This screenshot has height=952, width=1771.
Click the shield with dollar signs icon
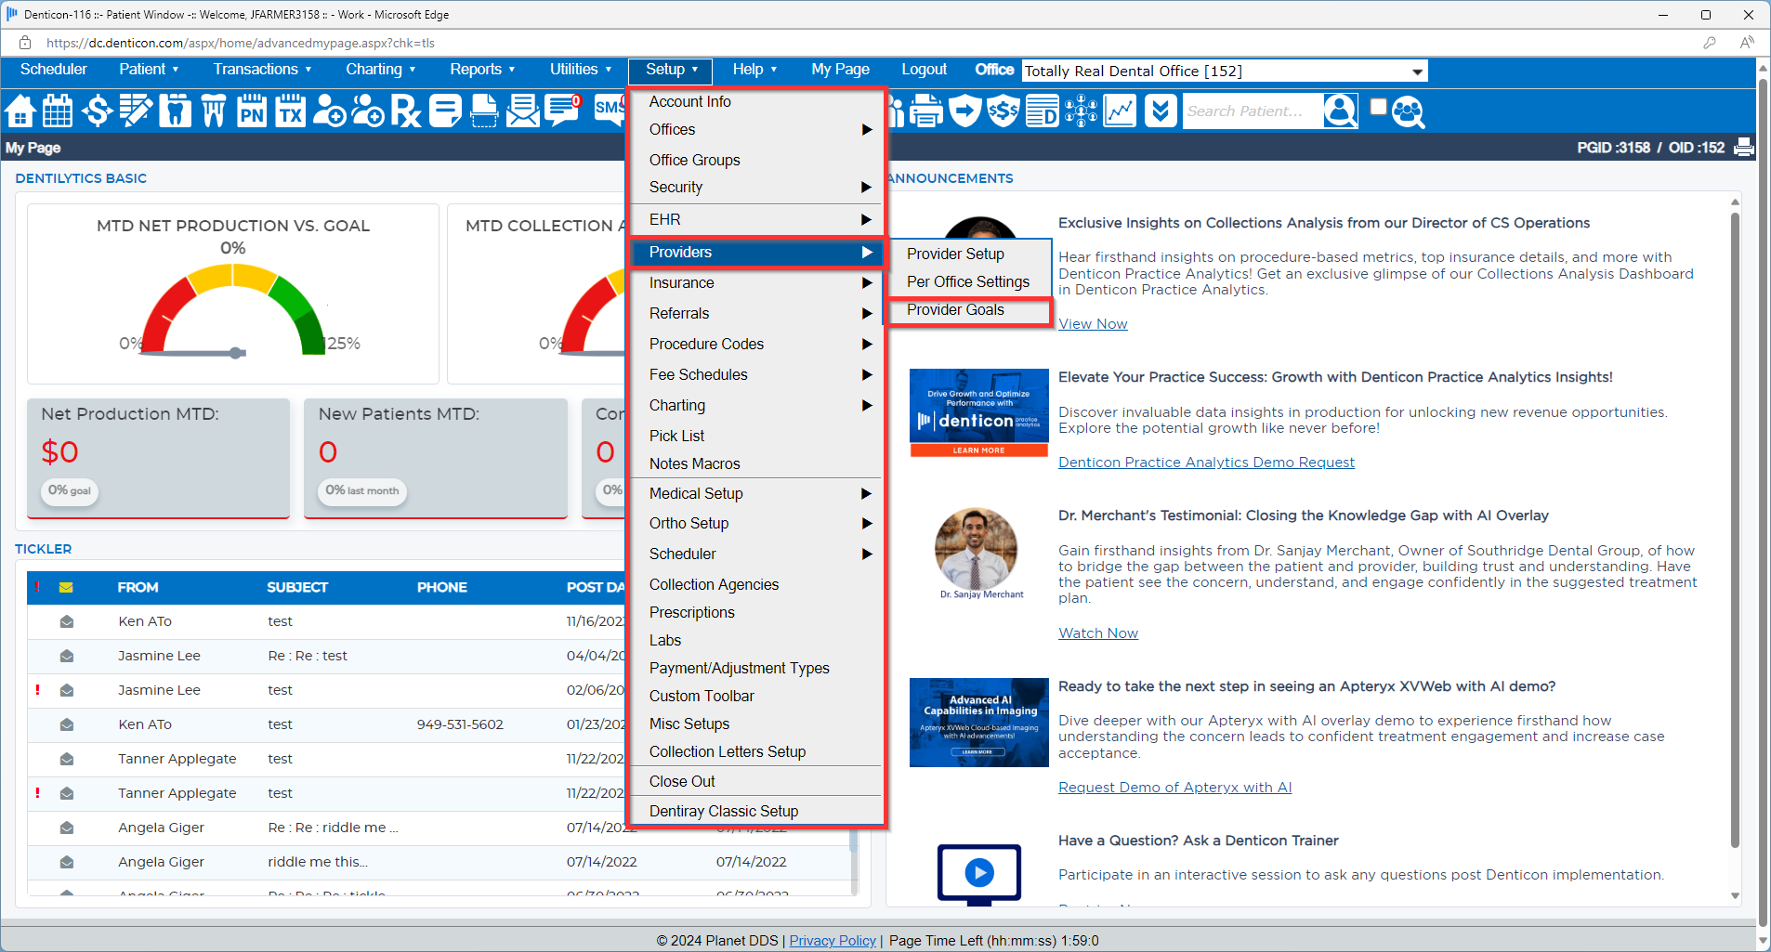(1004, 111)
